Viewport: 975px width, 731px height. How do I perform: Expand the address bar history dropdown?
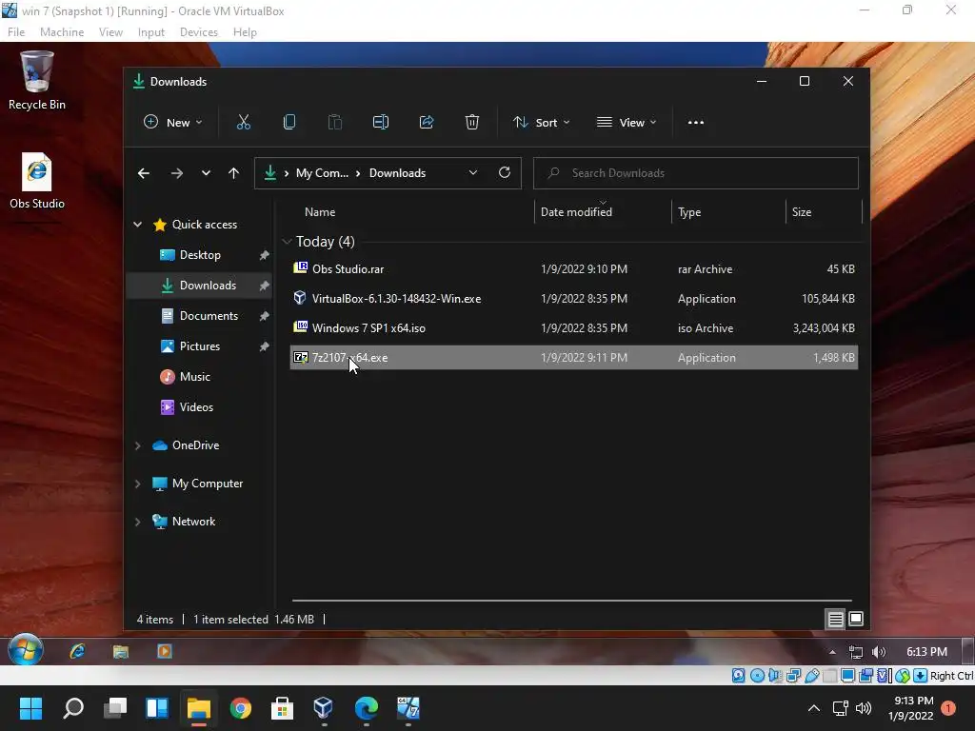click(x=473, y=173)
